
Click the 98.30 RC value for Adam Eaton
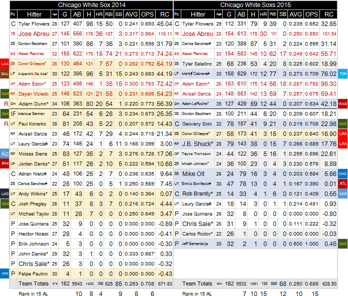(328, 83)
